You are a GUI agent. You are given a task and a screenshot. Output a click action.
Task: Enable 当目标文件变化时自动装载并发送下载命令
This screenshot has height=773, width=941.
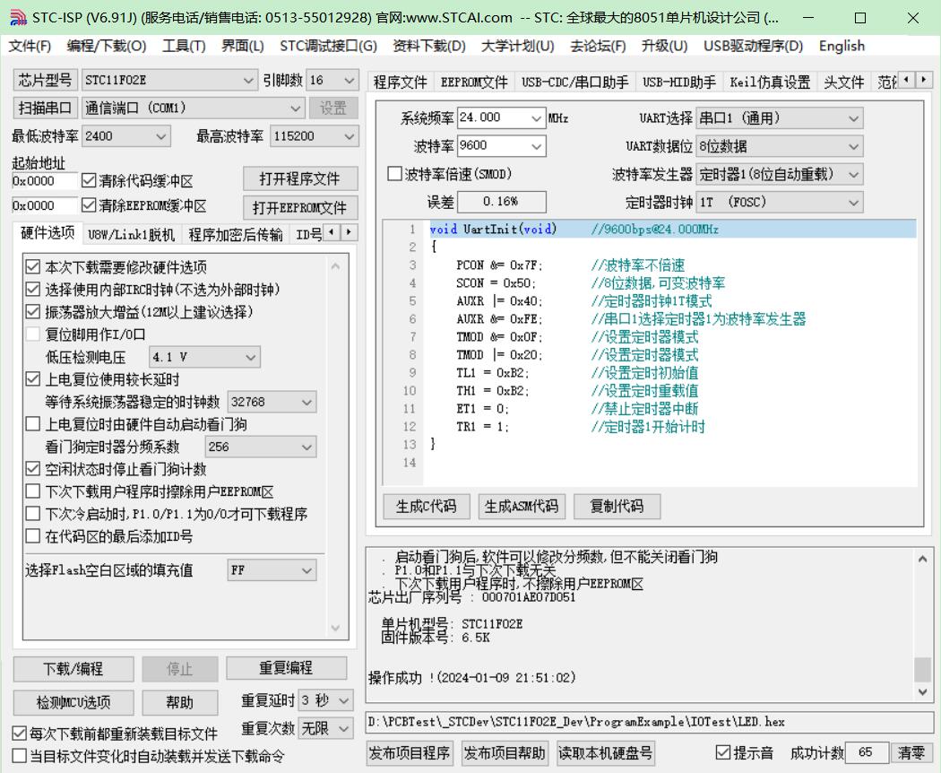tap(19, 756)
